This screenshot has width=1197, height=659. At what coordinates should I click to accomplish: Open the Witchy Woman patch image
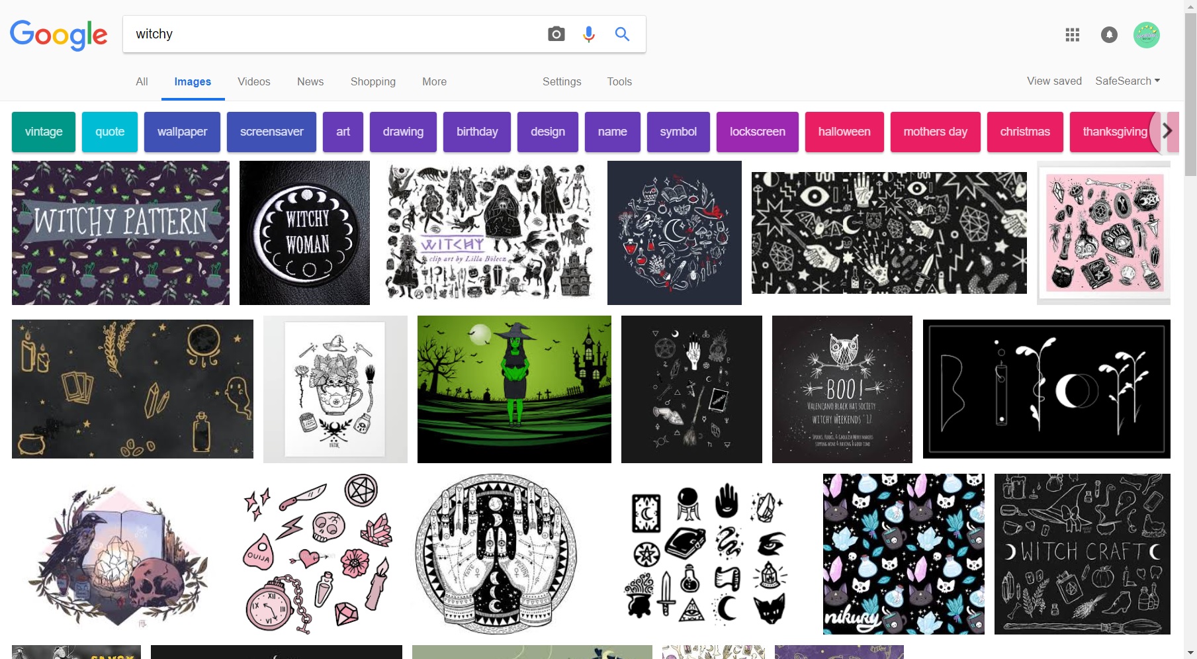click(304, 233)
